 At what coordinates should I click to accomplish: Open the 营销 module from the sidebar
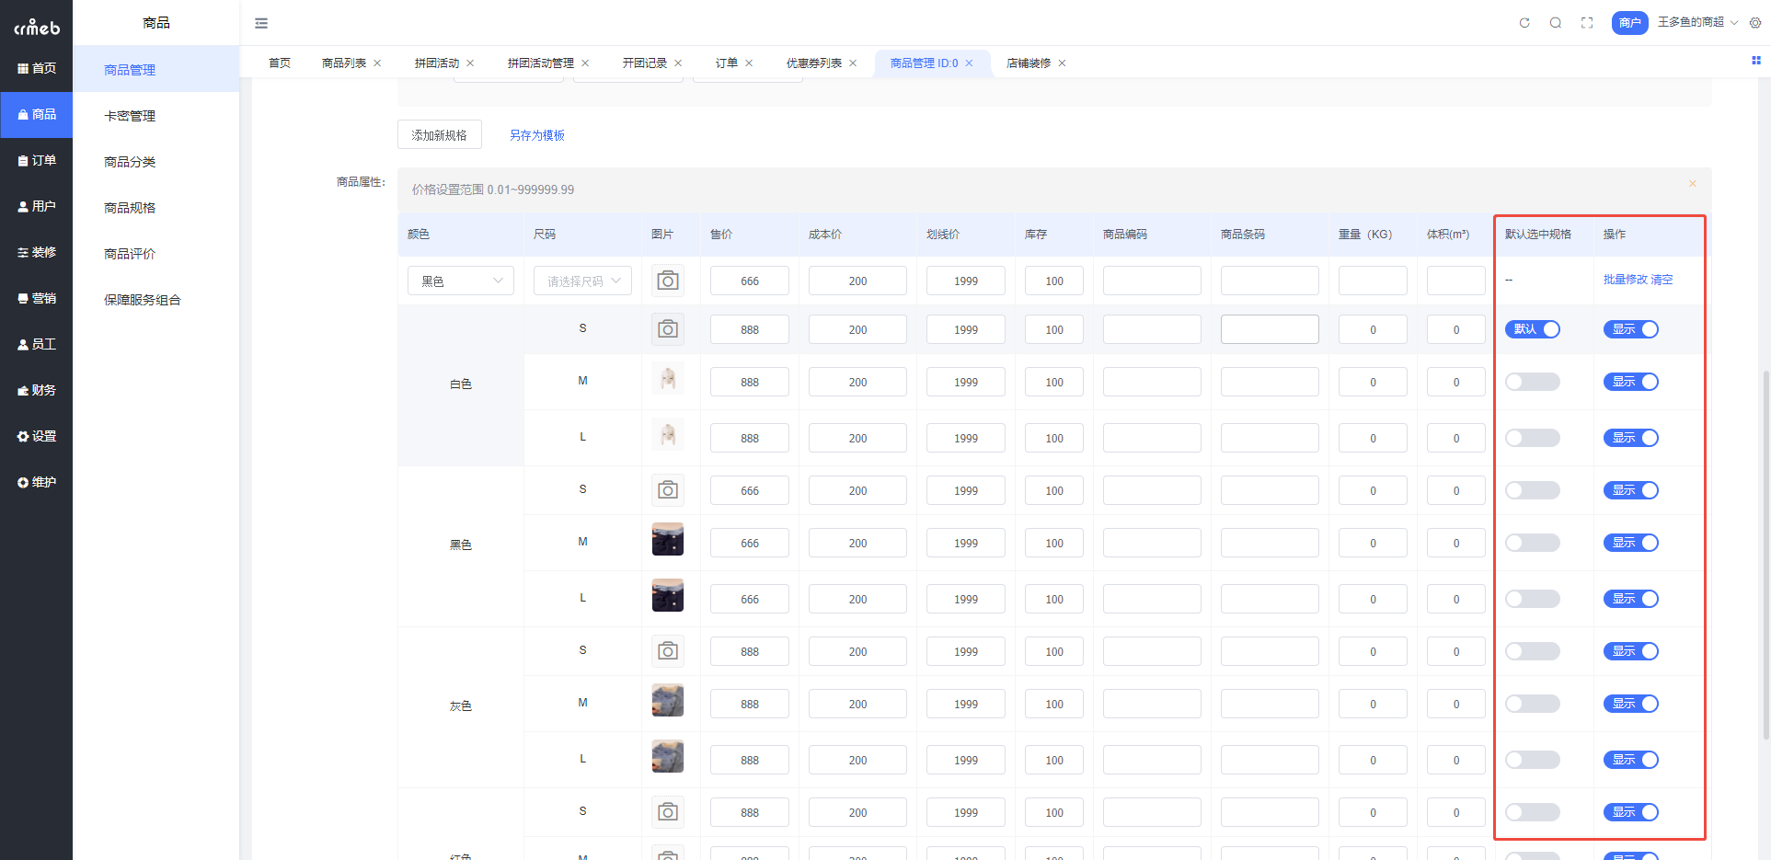[37, 298]
